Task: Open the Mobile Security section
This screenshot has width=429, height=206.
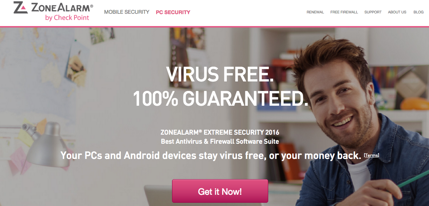Action: point(127,12)
